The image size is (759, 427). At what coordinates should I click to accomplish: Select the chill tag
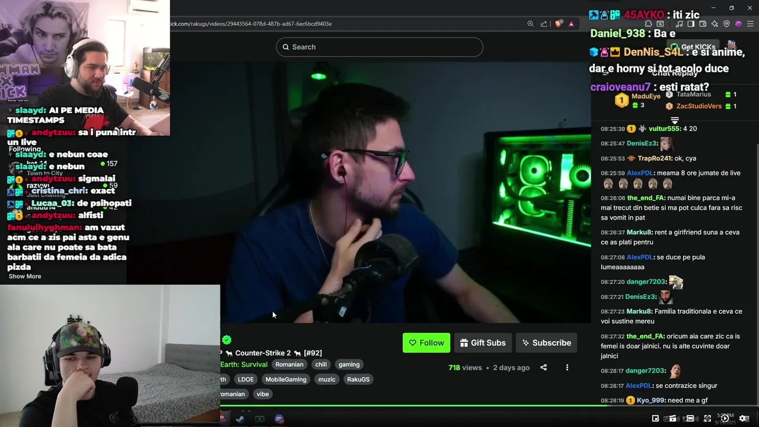321,365
